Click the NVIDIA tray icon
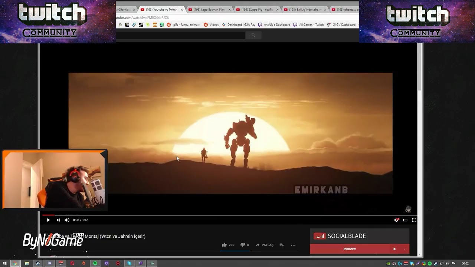The width and height of the screenshot is (475, 267). pyautogui.click(x=388, y=264)
